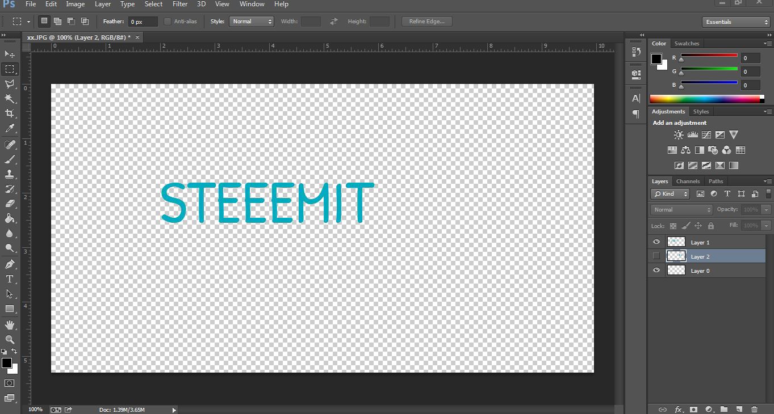This screenshot has width=774, height=414.
Task: Select the Polygonal Lasso tool
Action: point(10,84)
